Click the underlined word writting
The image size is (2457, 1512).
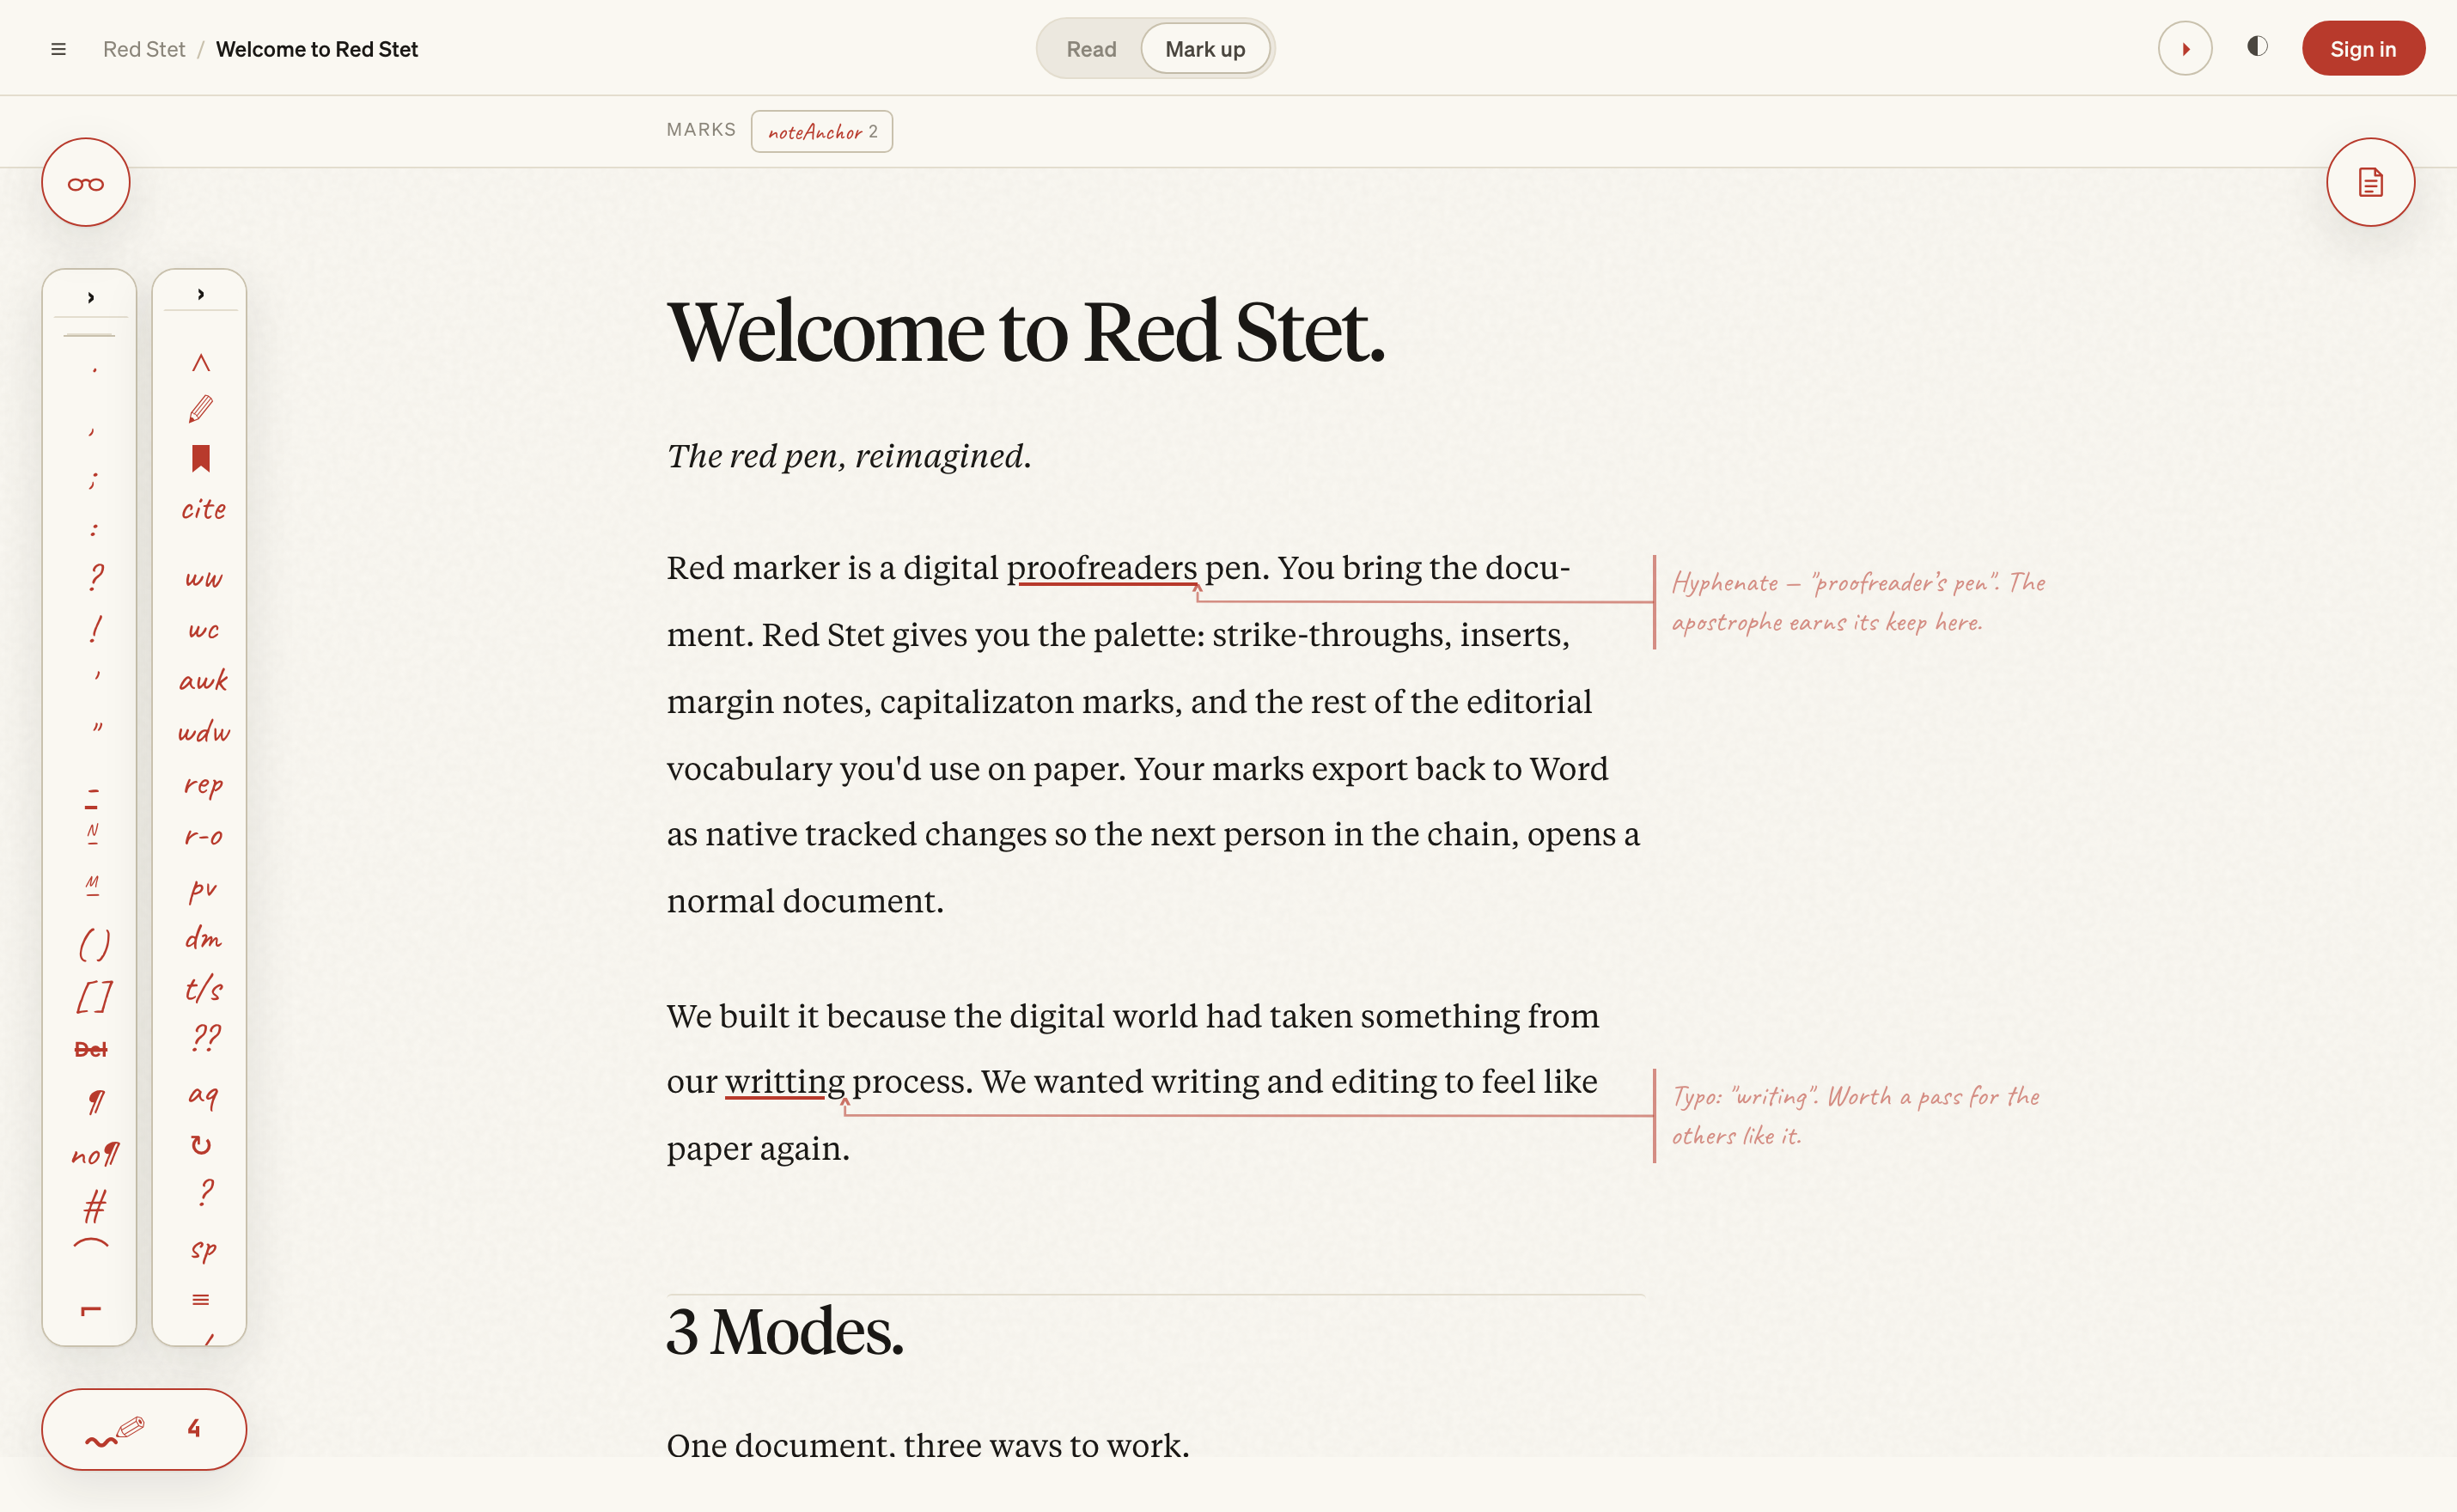tap(784, 1082)
